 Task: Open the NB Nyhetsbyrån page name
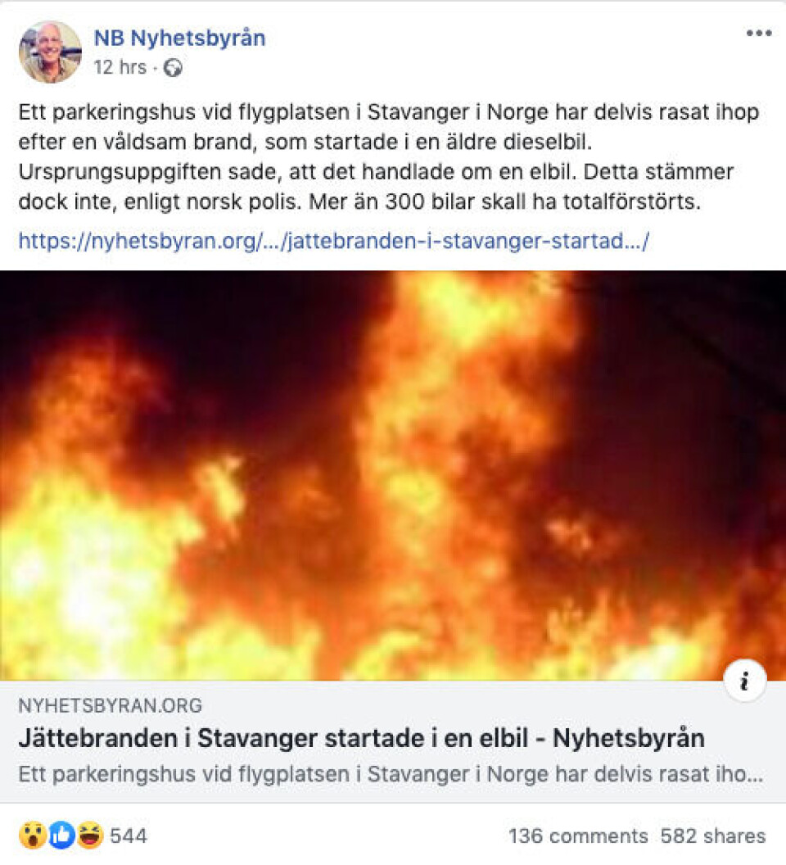179,38
